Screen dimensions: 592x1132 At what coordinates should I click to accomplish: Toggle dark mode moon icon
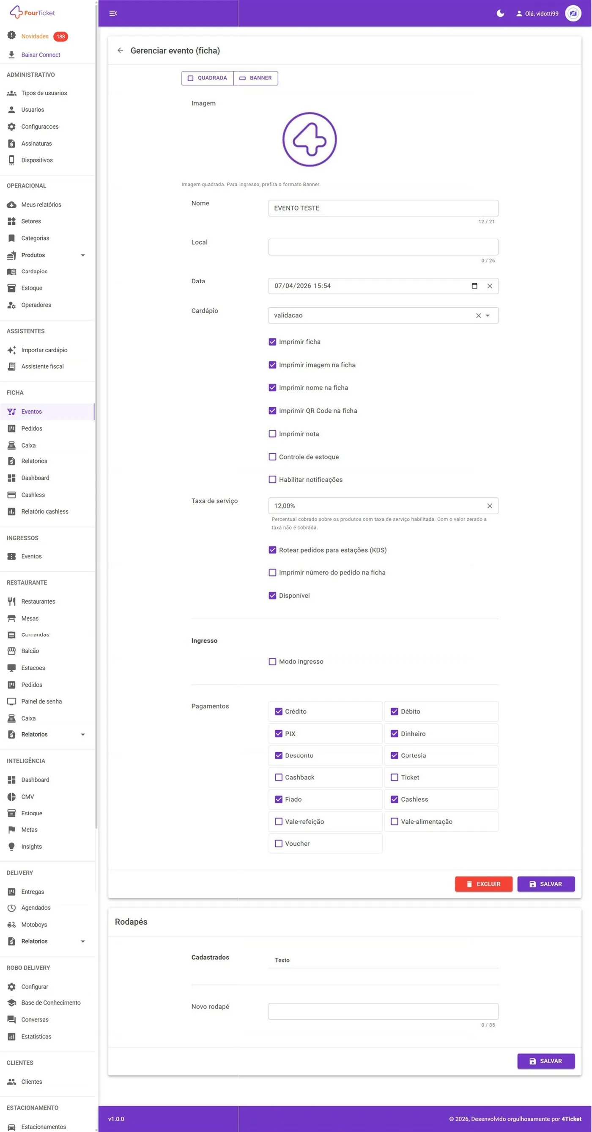[x=500, y=14]
